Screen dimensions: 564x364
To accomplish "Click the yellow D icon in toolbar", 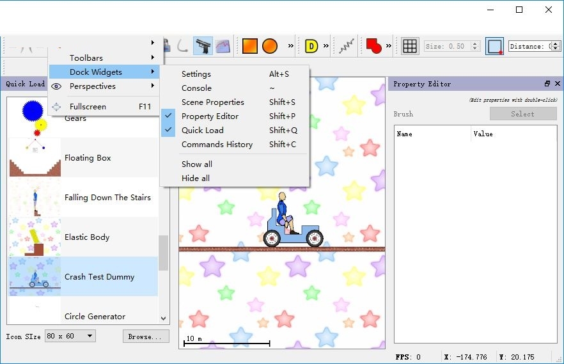I will tap(311, 46).
